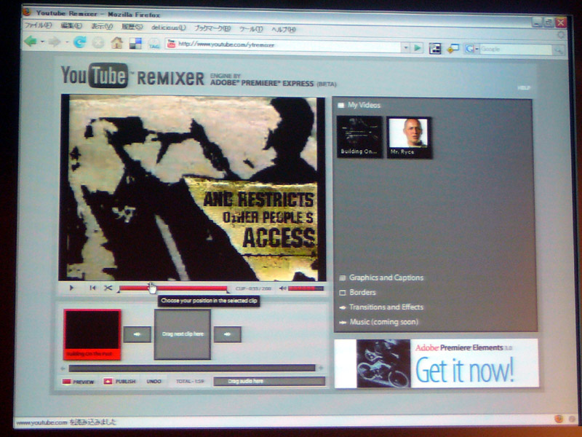Click the Firefox back arrow button
Image resolution: width=582 pixels, height=437 pixels.
pyautogui.click(x=30, y=42)
